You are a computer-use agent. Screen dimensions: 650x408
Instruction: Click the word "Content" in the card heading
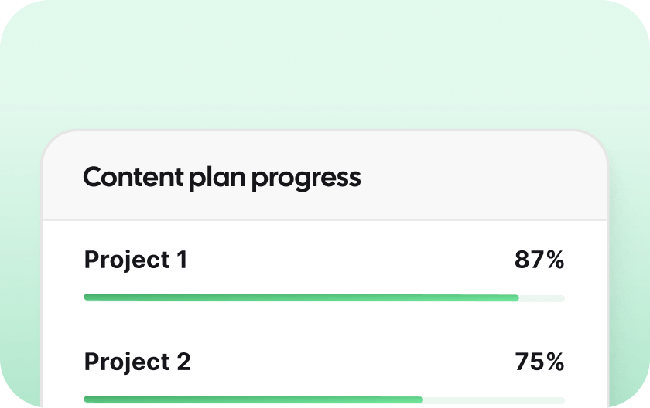[x=132, y=178]
